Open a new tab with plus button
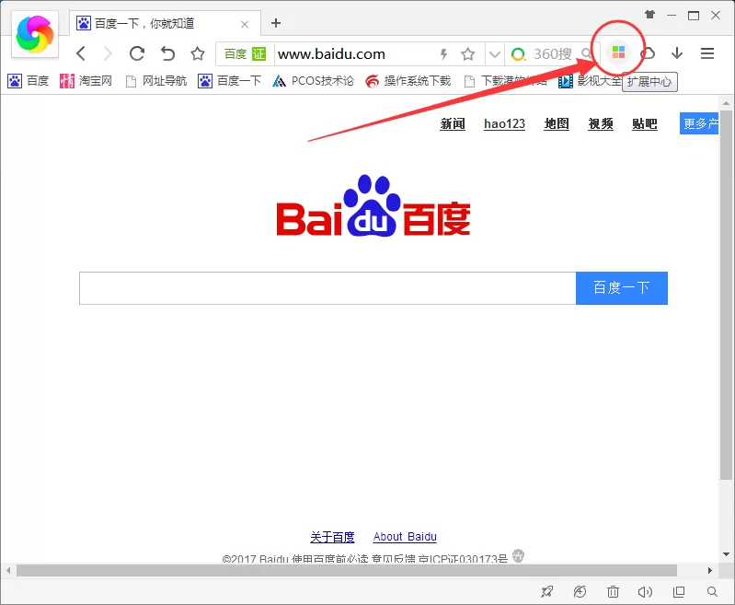The image size is (735, 605). 276,23
